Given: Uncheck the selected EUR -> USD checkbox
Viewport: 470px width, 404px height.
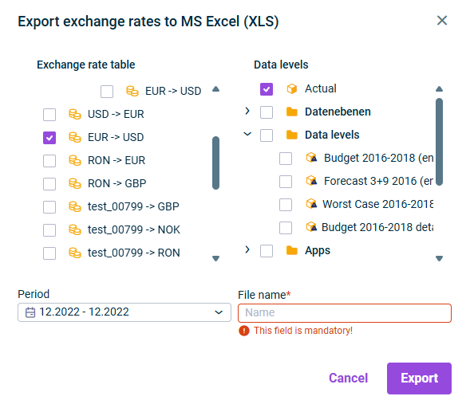Looking at the screenshot, I should pos(49,138).
